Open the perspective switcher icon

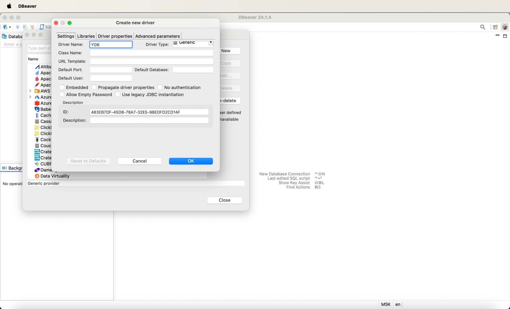pos(495,27)
